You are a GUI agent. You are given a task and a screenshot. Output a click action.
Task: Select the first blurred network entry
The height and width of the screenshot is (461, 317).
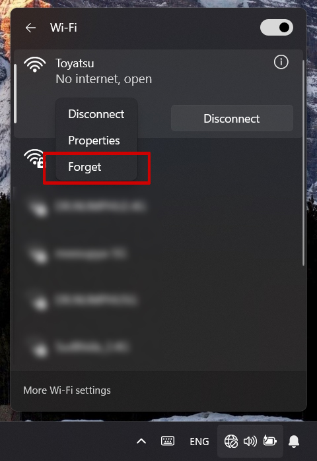pos(159,206)
